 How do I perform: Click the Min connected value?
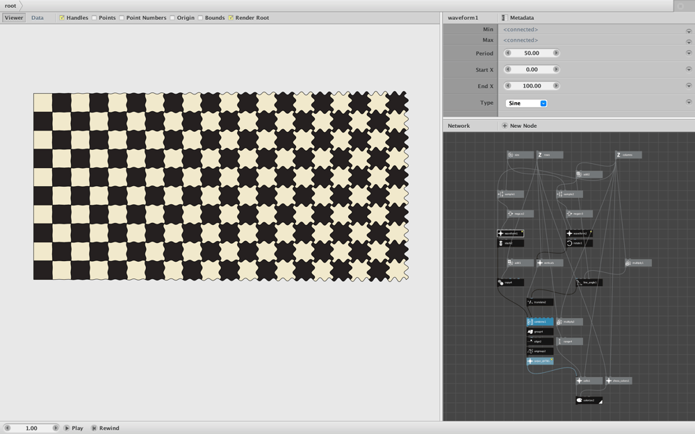521,30
